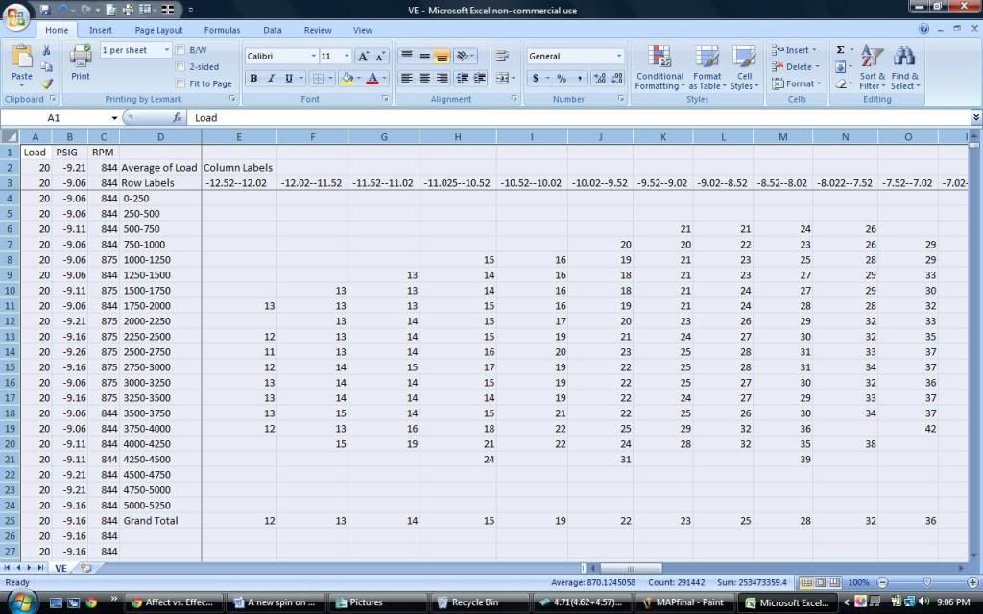Decrease font size with Shrink Font
This screenshot has height=614, width=983.
[380, 57]
